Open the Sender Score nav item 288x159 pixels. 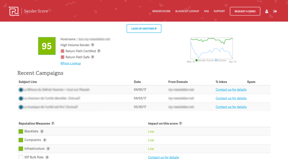[161, 11]
